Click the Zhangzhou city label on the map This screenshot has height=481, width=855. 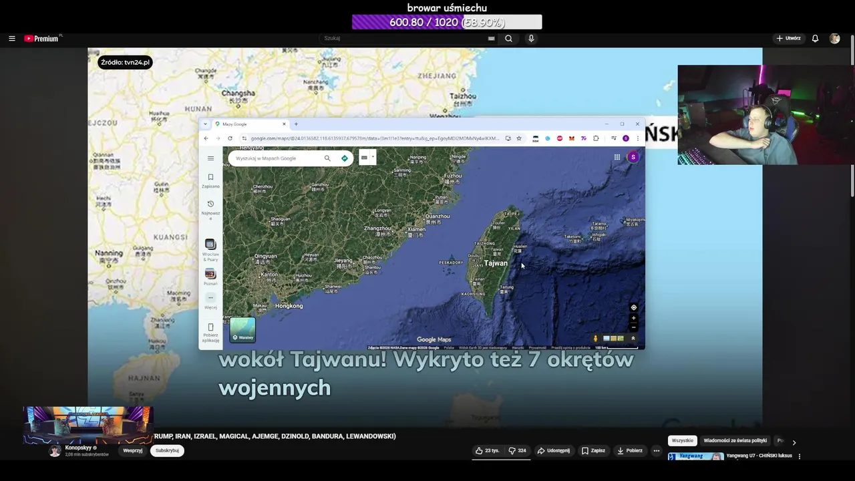(377, 228)
